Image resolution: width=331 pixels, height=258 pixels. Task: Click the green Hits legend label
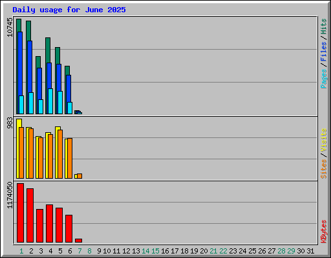pyautogui.click(x=323, y=26)
